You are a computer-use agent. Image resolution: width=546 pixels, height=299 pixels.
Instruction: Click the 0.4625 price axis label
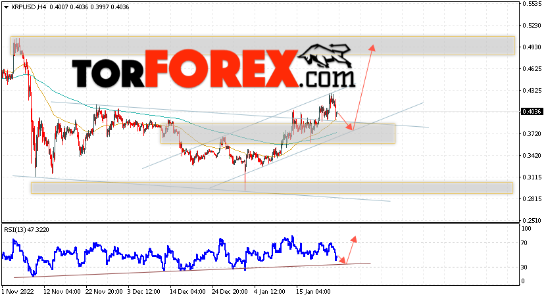pyautogui.click(x=532, y=69)
